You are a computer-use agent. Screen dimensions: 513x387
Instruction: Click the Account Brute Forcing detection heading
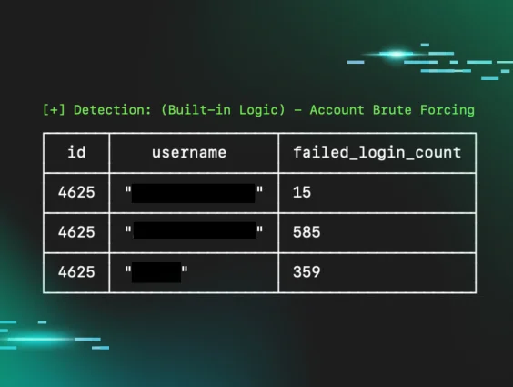point(258,110)
